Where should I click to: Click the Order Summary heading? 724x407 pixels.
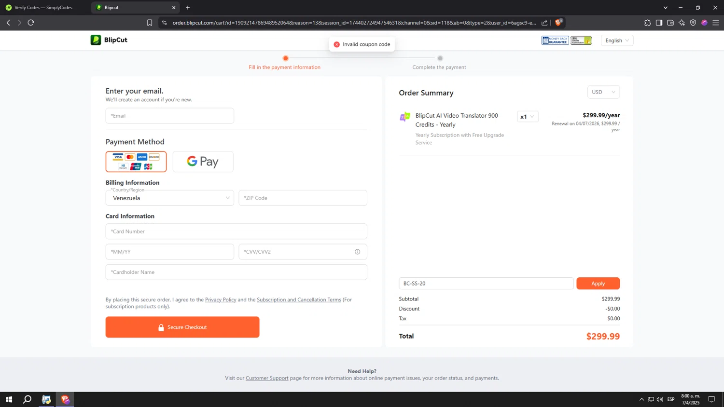pyautogui.click(x=426, y=93)
